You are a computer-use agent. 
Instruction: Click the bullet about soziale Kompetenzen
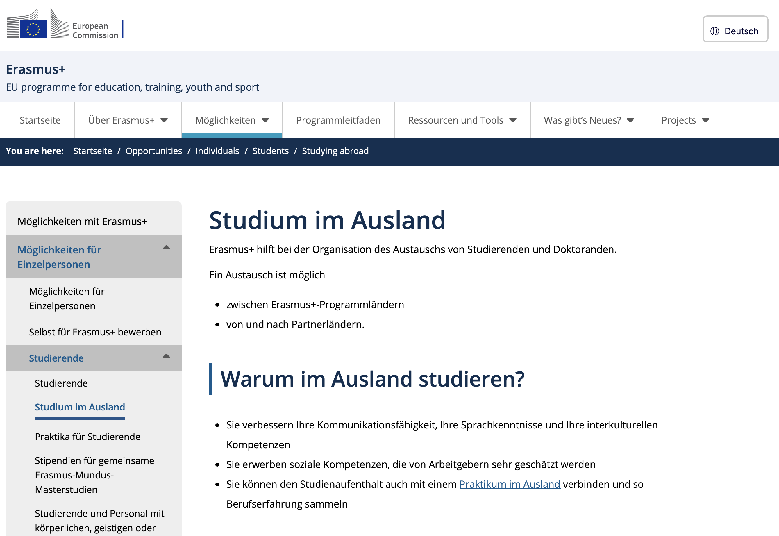(x=411, y=464)
